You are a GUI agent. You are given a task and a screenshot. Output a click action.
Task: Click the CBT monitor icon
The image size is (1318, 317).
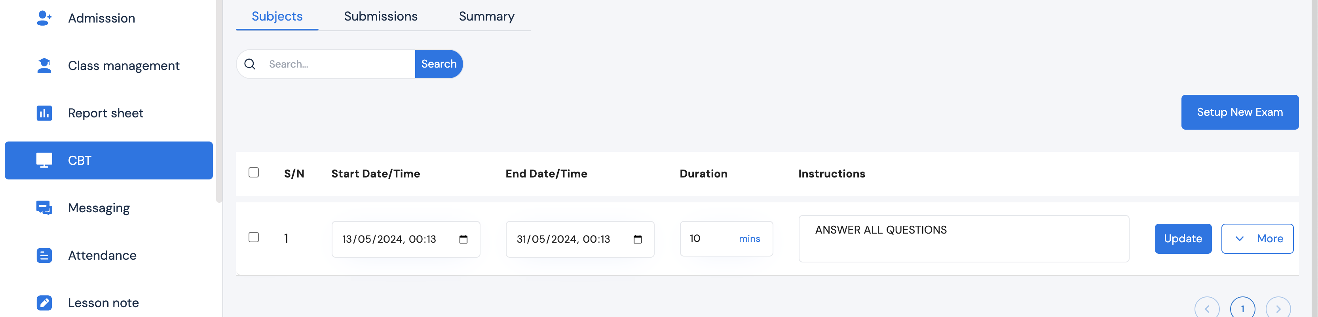[x=44, y=160]
